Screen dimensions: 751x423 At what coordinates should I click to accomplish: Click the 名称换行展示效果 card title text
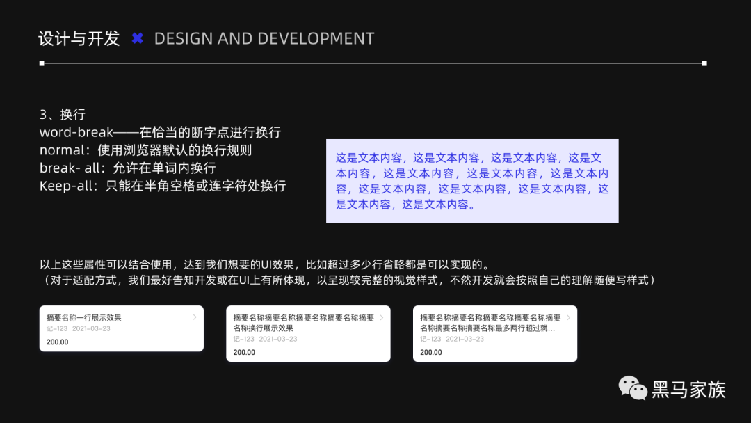click(263, 328)
